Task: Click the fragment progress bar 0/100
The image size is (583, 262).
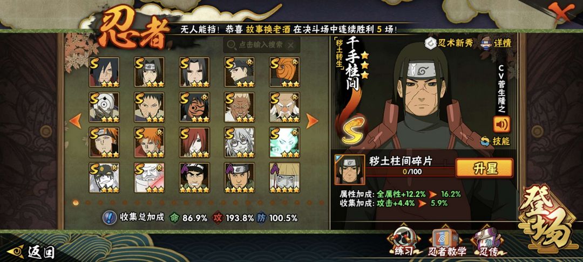Action: click(410, 171)
